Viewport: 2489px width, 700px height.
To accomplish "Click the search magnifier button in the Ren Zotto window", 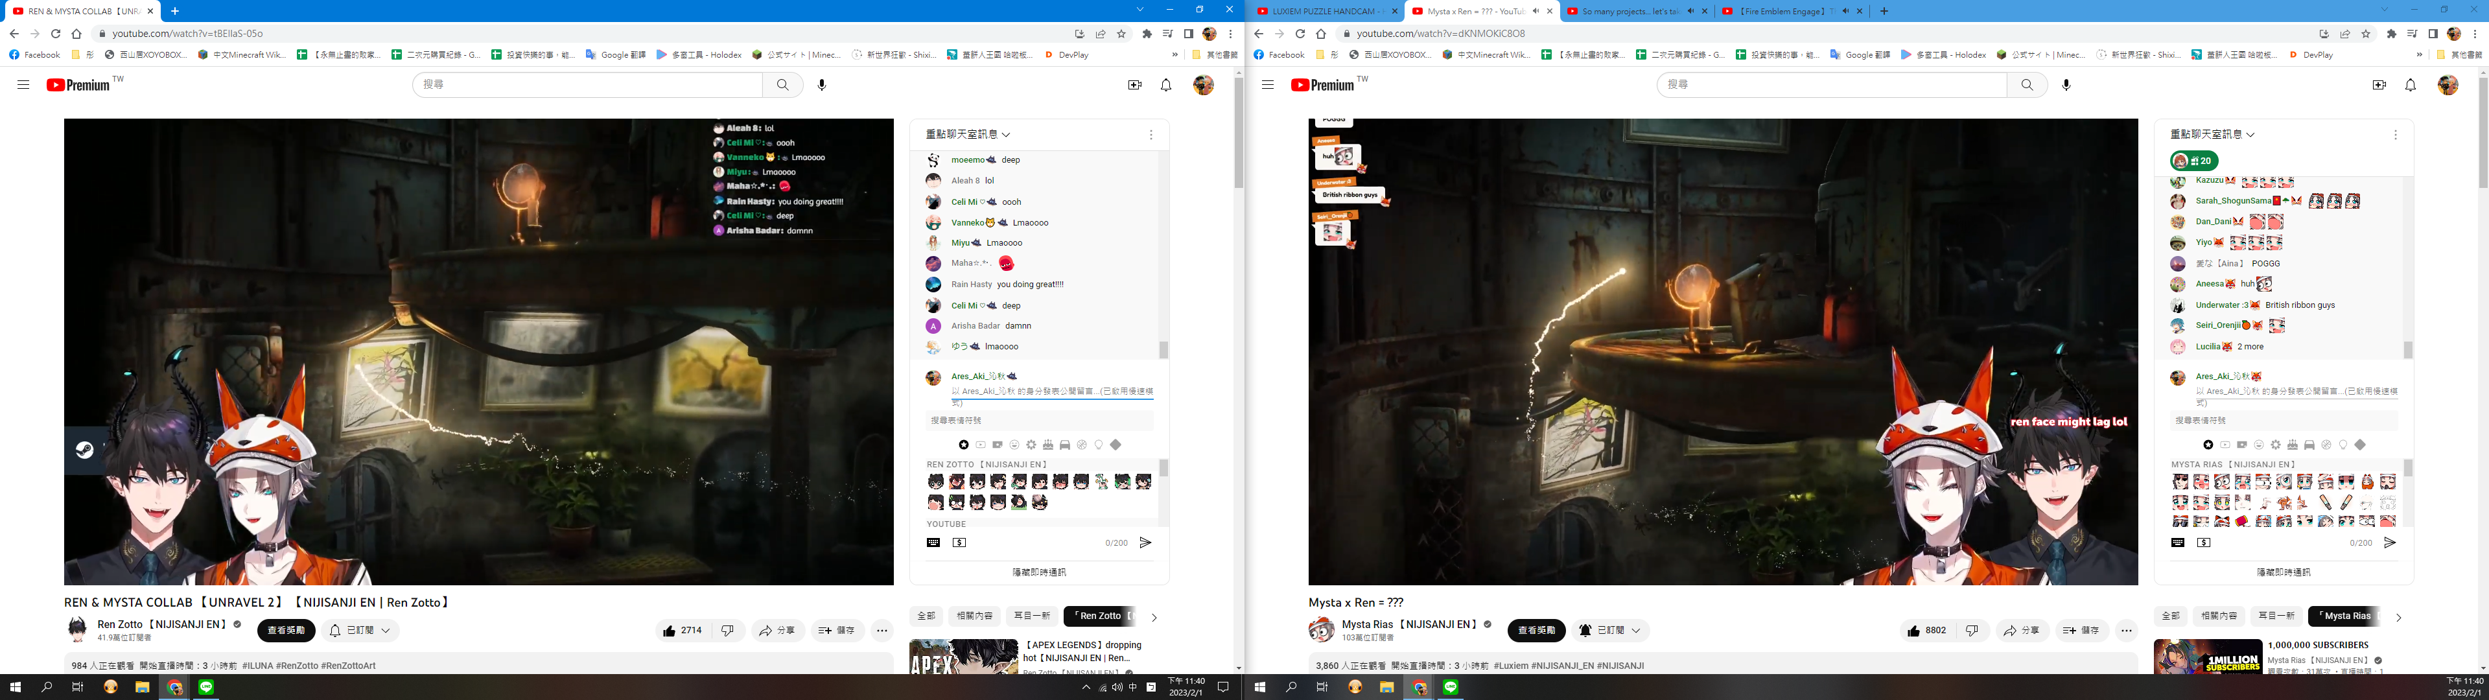I will tap(782, 85).
